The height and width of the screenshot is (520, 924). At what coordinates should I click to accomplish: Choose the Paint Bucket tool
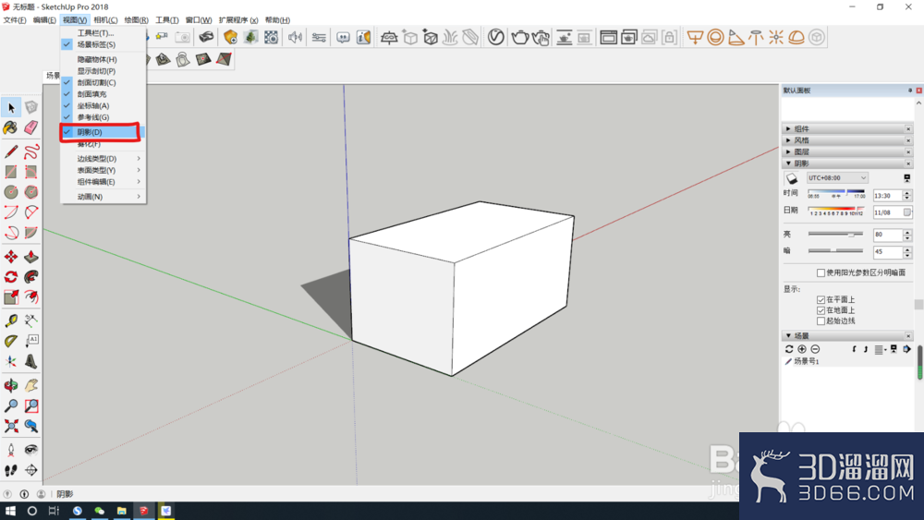tap(10, 127)
